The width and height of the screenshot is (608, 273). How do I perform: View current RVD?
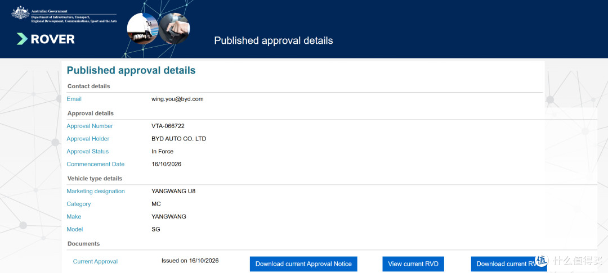(413, 263)
